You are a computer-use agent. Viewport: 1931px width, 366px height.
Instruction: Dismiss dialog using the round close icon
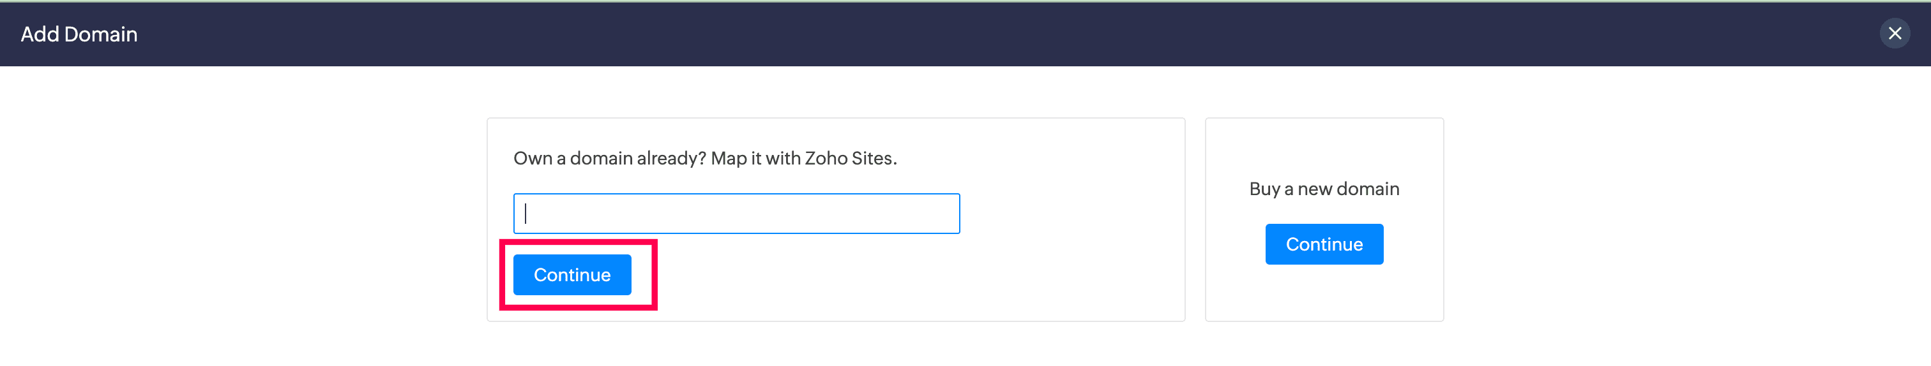point(1894,34)
